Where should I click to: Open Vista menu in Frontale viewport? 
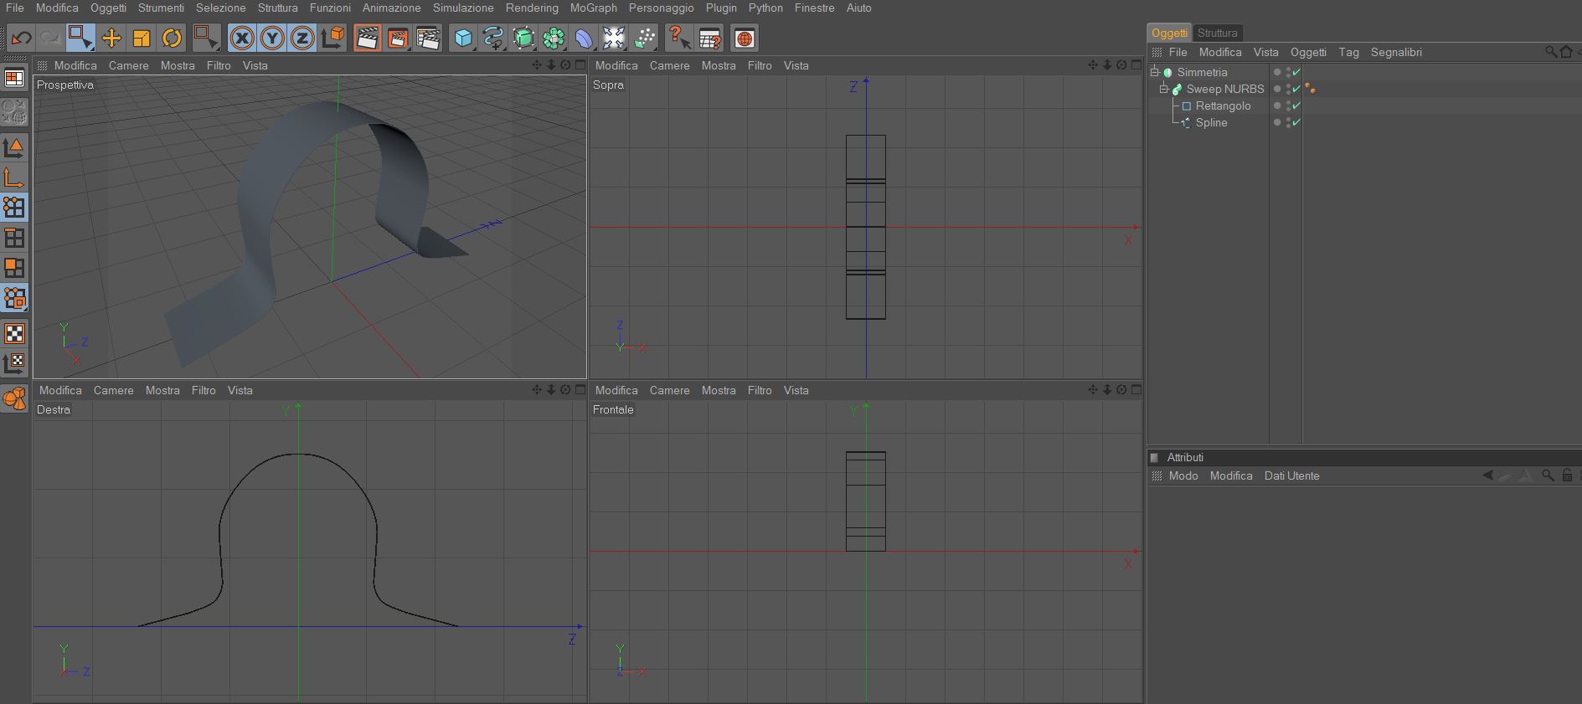pos(796,390)
